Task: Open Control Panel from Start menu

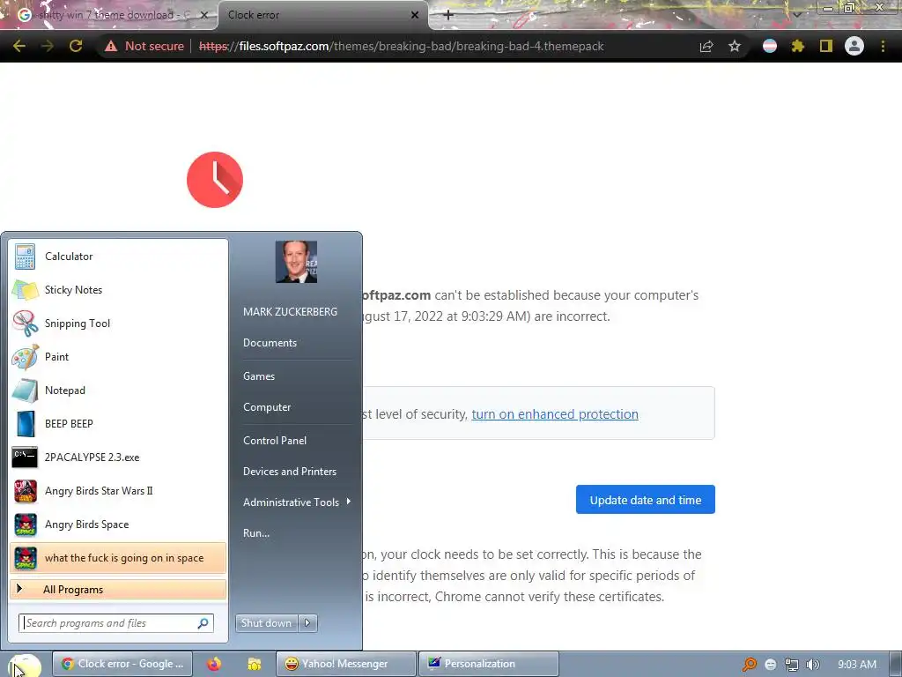Action: click(275, 441)
